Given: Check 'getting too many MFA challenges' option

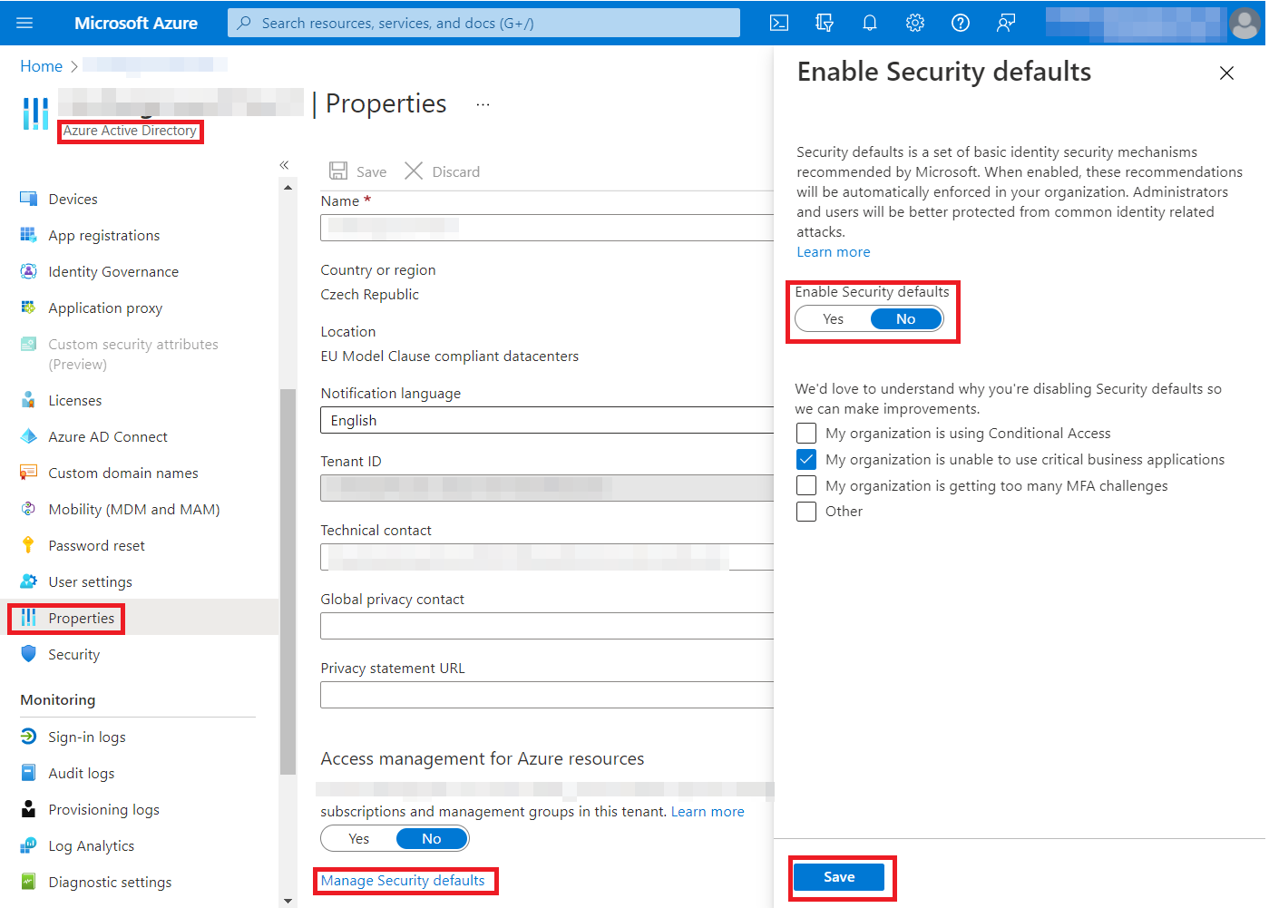Looking at the screenshot, I should (806, 486).
